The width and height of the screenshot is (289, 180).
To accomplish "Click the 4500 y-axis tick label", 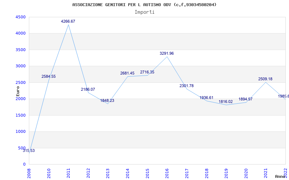I will pyautogui.click(x=21, y=17).
